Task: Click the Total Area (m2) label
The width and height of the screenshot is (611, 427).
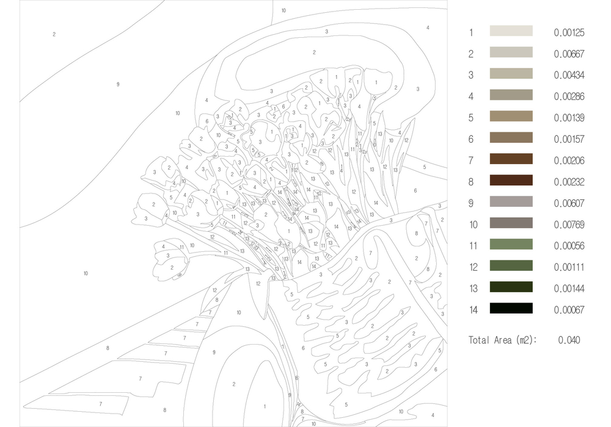Action: (502, 340)
